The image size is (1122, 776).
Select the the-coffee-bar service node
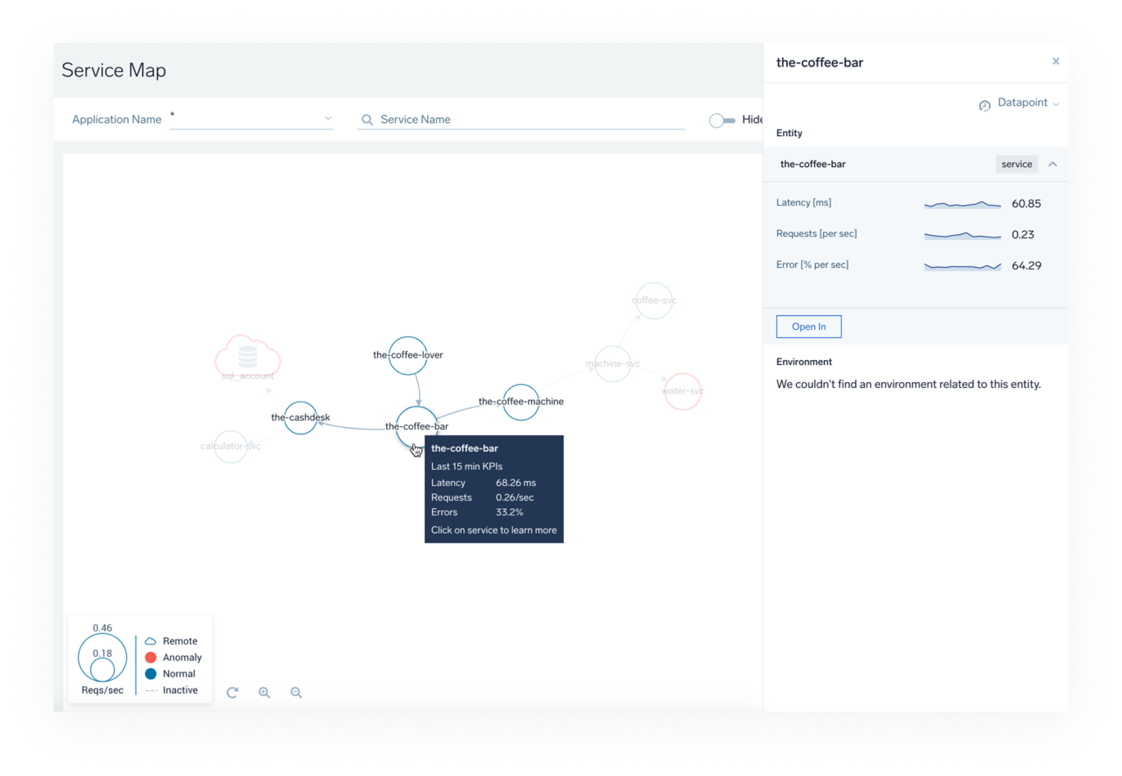[416, 427]
